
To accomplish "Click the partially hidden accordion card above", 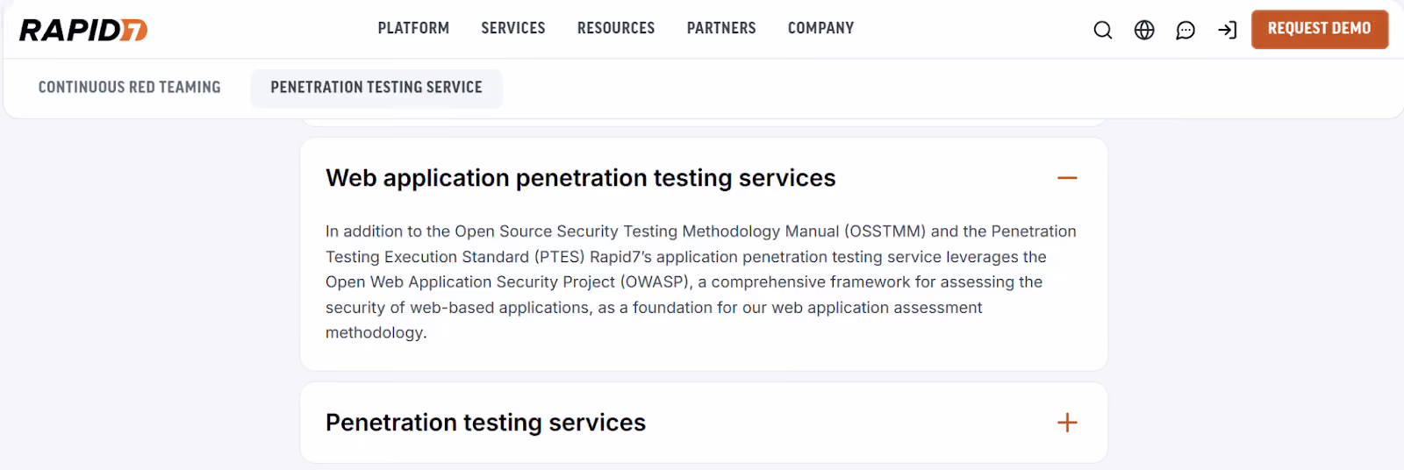I will (704, 122).
